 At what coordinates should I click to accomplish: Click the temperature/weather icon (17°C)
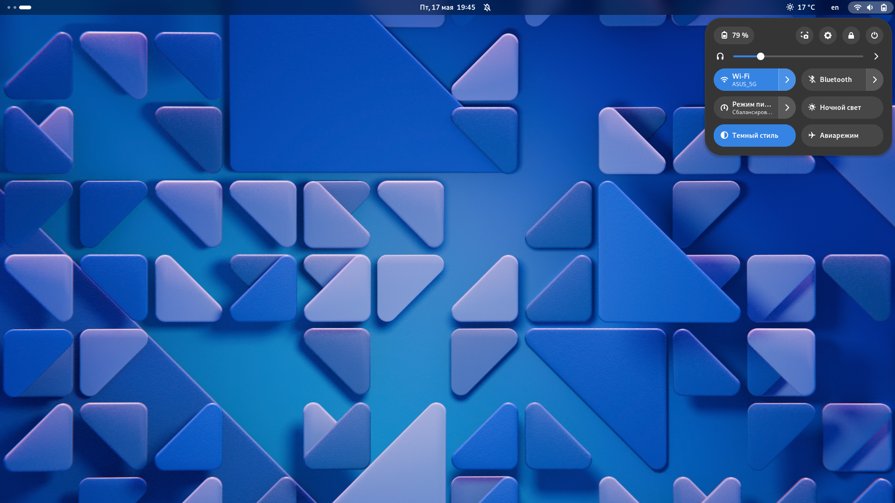[x=799, y=7]
